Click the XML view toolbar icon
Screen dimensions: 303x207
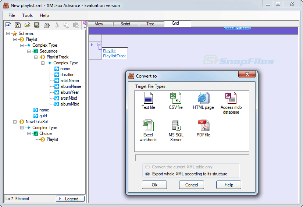coord(8,25)
